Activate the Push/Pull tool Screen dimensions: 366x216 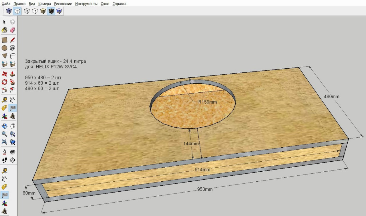coord(13,74)
